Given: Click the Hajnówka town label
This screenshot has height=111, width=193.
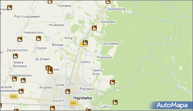Looking at the screenshot, I should pyautogui.click(x=83, y=98).
